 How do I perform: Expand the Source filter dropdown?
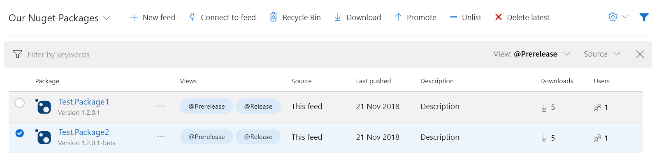[x=602, y=54]
